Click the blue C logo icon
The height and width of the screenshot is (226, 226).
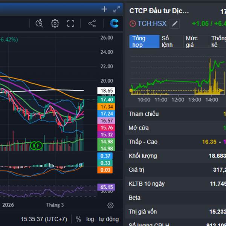pyautogui.click(x=114, y=23)
